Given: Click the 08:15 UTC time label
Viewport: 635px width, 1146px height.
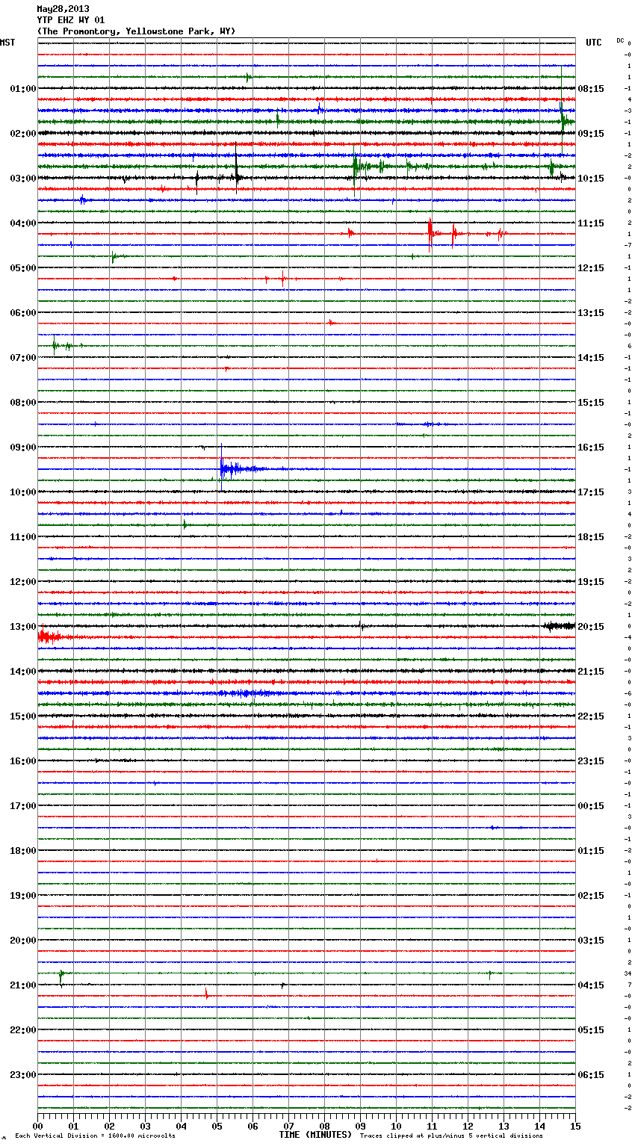Looking at the screenshot, I should (591, 89).
